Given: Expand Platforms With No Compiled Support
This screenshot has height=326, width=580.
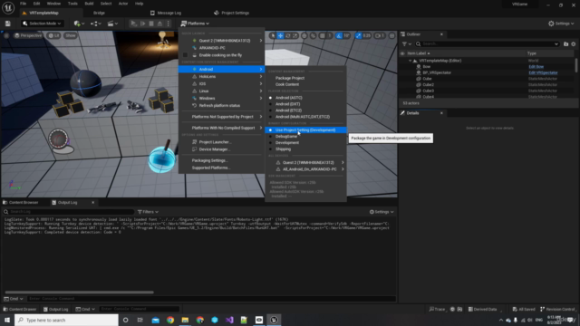Looking at the screenshot, I should (x=221, y=128).
